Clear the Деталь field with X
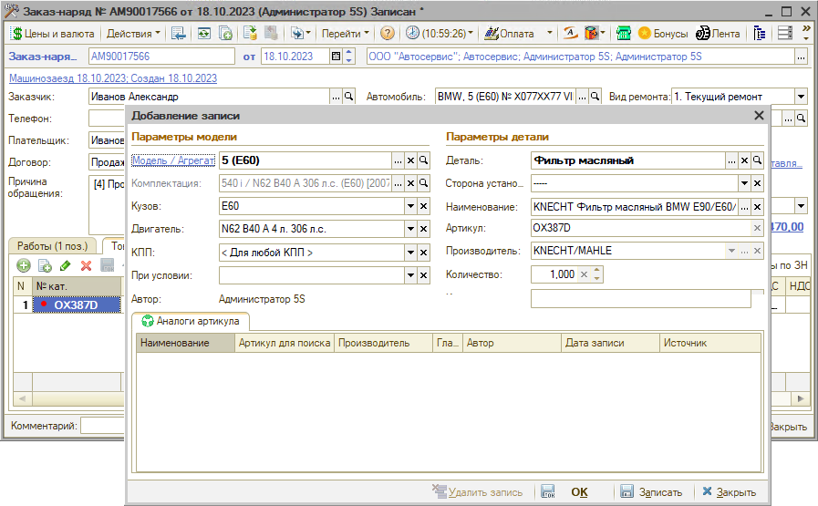 click(745, 160)
